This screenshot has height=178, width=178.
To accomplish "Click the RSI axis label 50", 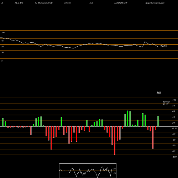I will click(x=2, y=47).
